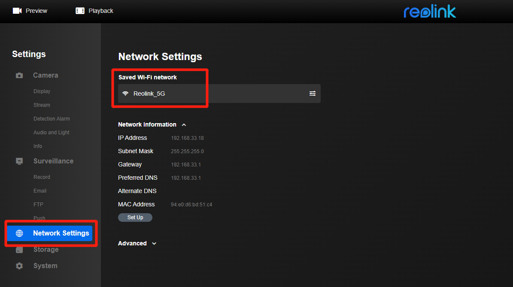Click the Advanced heading
The width and height of the screenshot is (513, 287).
pyautogui.click(x=132, y=243)
